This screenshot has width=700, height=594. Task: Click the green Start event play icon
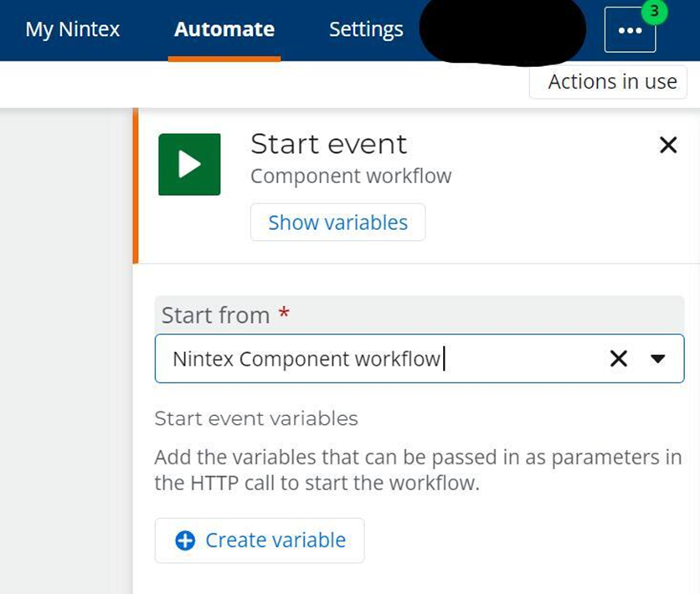coord(189,164)
